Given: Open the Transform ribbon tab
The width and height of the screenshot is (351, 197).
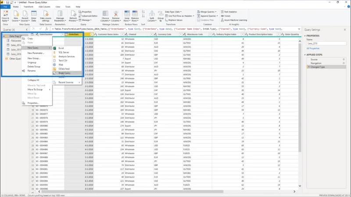Looking at the screenshot, I should [29, 7].
